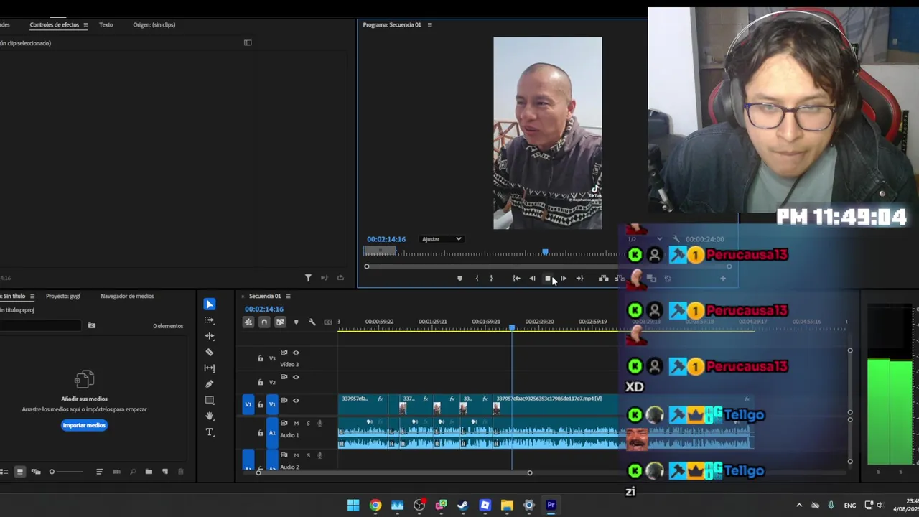
Task: Stop playback in the Program monitor
Action: pyautogui.click(x=548, y=279)
